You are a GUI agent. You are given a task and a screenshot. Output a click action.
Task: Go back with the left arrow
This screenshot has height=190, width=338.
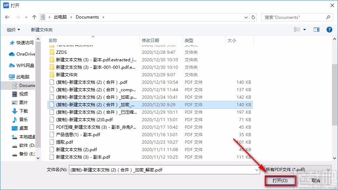pyautogui.click(x=7, y=17)
